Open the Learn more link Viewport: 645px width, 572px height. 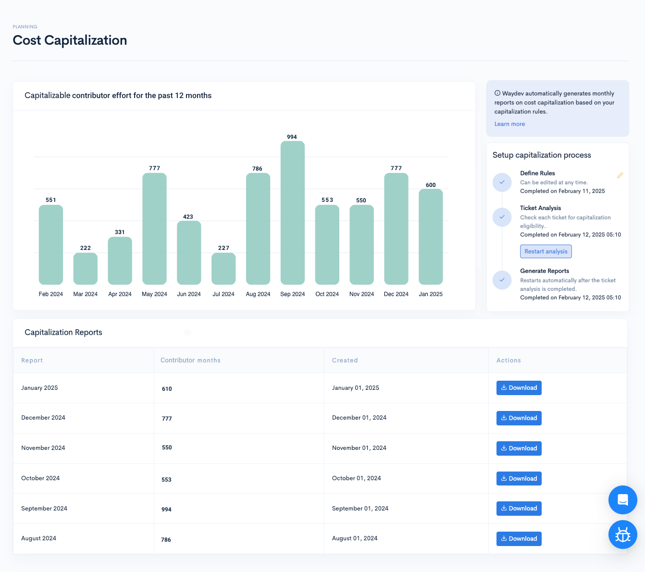pos(509,124)
